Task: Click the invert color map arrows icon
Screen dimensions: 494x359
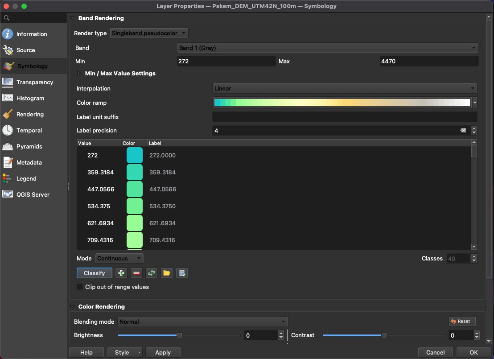Action: [x=152, y=273]
